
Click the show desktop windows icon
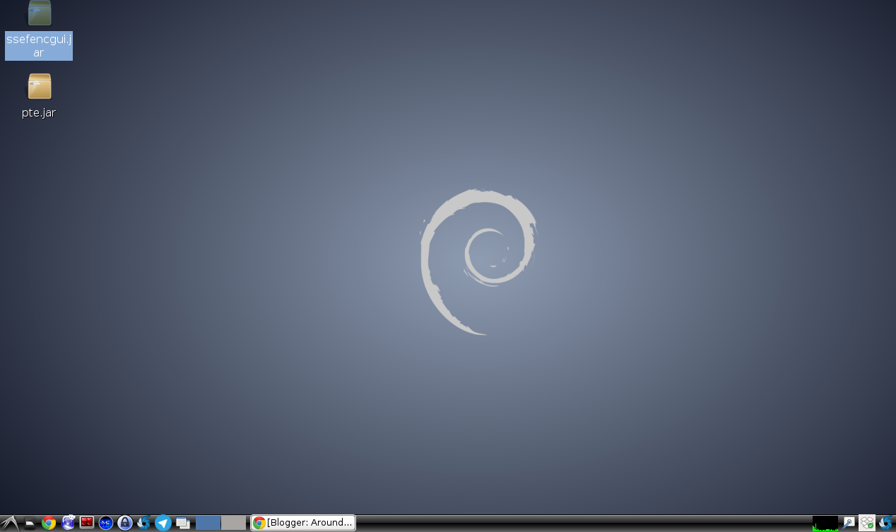(182, 523)
